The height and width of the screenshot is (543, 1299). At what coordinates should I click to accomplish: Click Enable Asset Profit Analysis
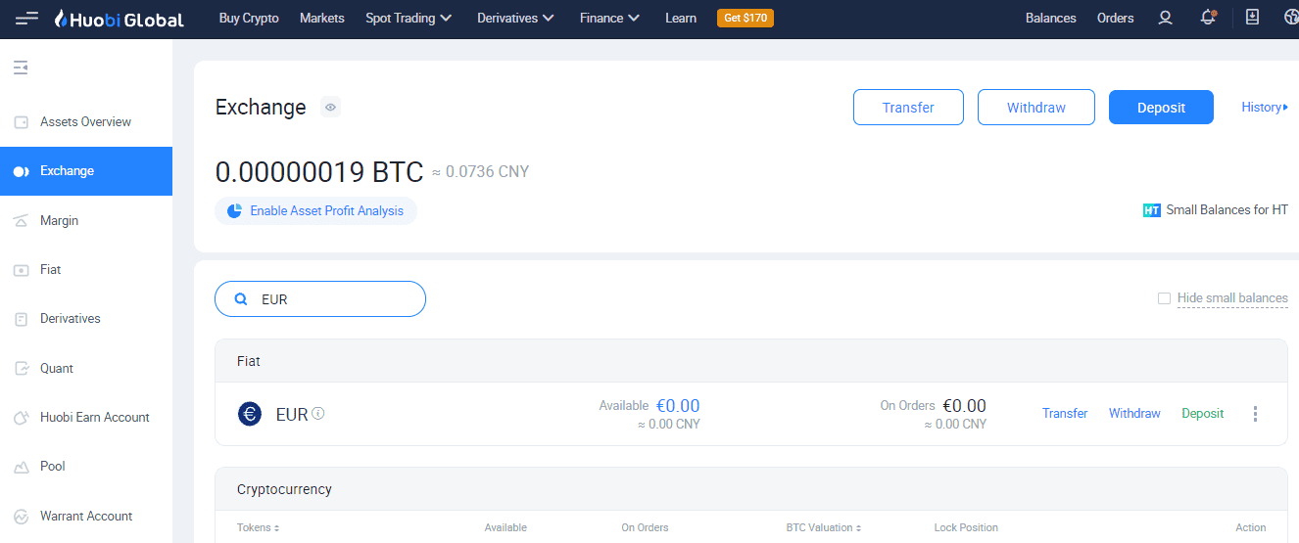(315, 210)
